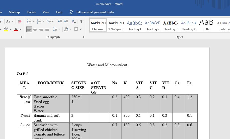Click the Multilevel List icon
The width and height of the screenshot is (230, 139).
coord(49,21)
